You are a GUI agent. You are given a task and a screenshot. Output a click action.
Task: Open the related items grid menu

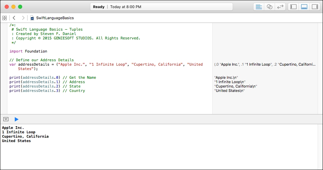coord(4,18)
